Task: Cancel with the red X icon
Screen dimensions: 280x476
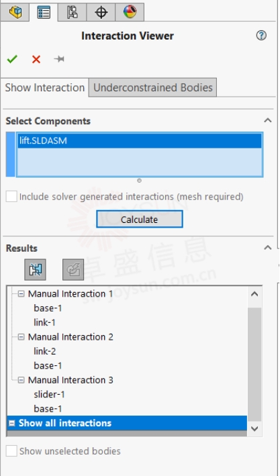Action: 36,59
